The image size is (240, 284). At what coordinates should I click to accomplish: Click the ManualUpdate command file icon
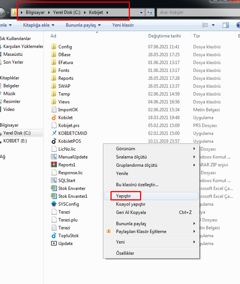tap(54, 157)
